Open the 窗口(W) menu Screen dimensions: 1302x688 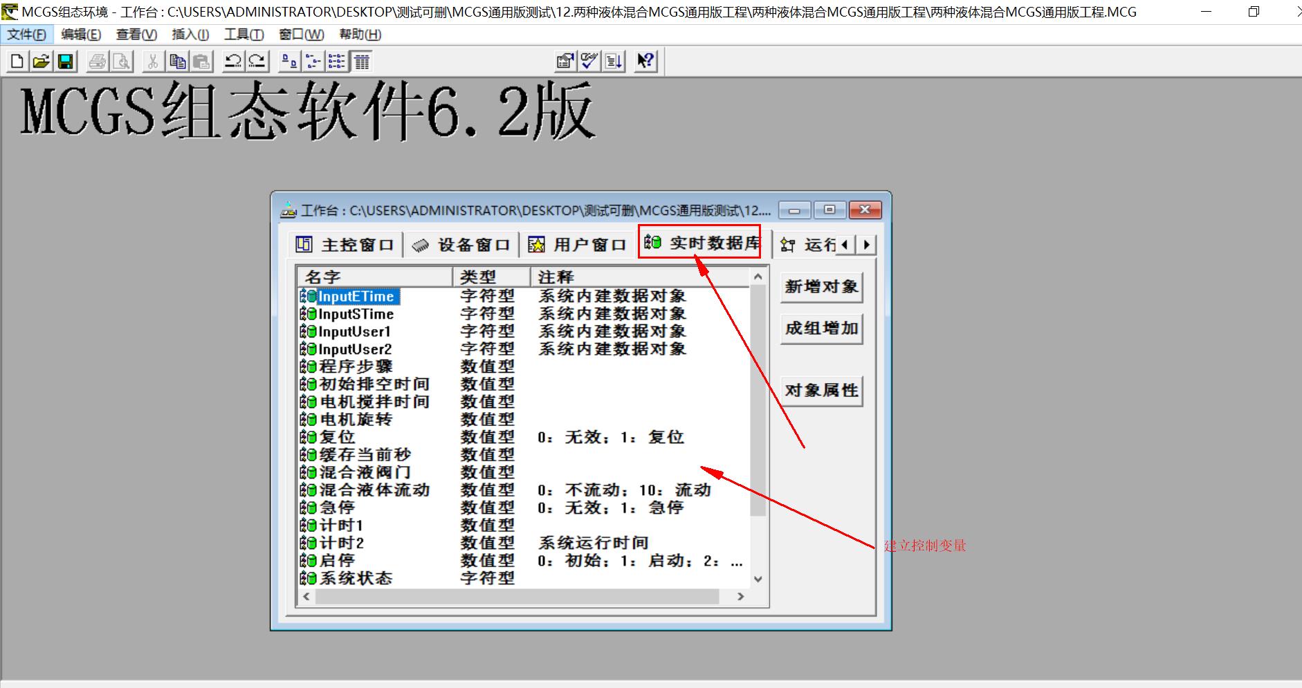[300, 34]
